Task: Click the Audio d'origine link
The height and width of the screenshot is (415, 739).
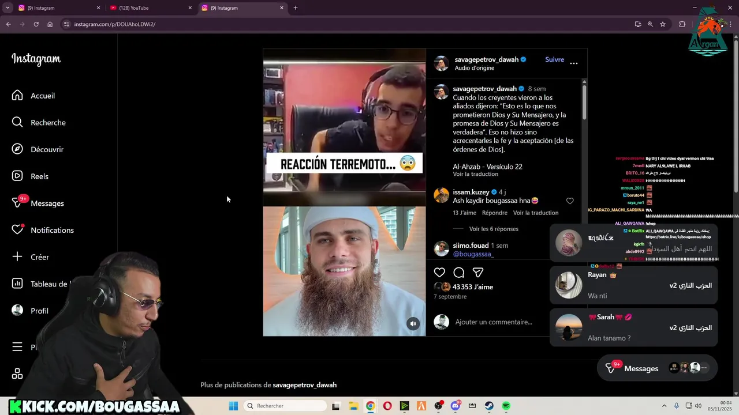Action: (x=475, y=68)
